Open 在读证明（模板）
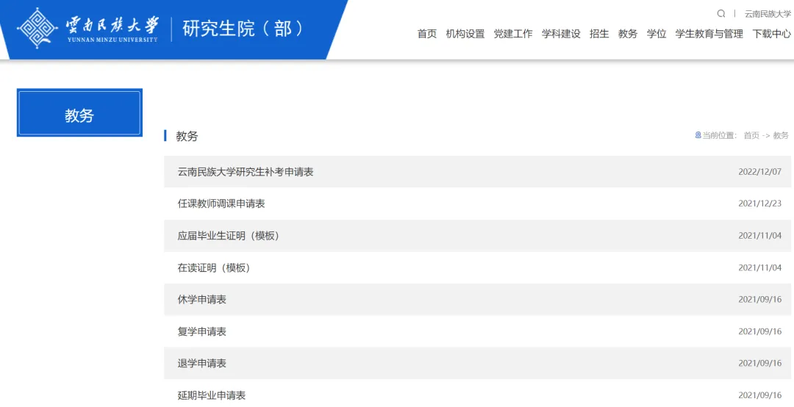 tap(214, 268)
